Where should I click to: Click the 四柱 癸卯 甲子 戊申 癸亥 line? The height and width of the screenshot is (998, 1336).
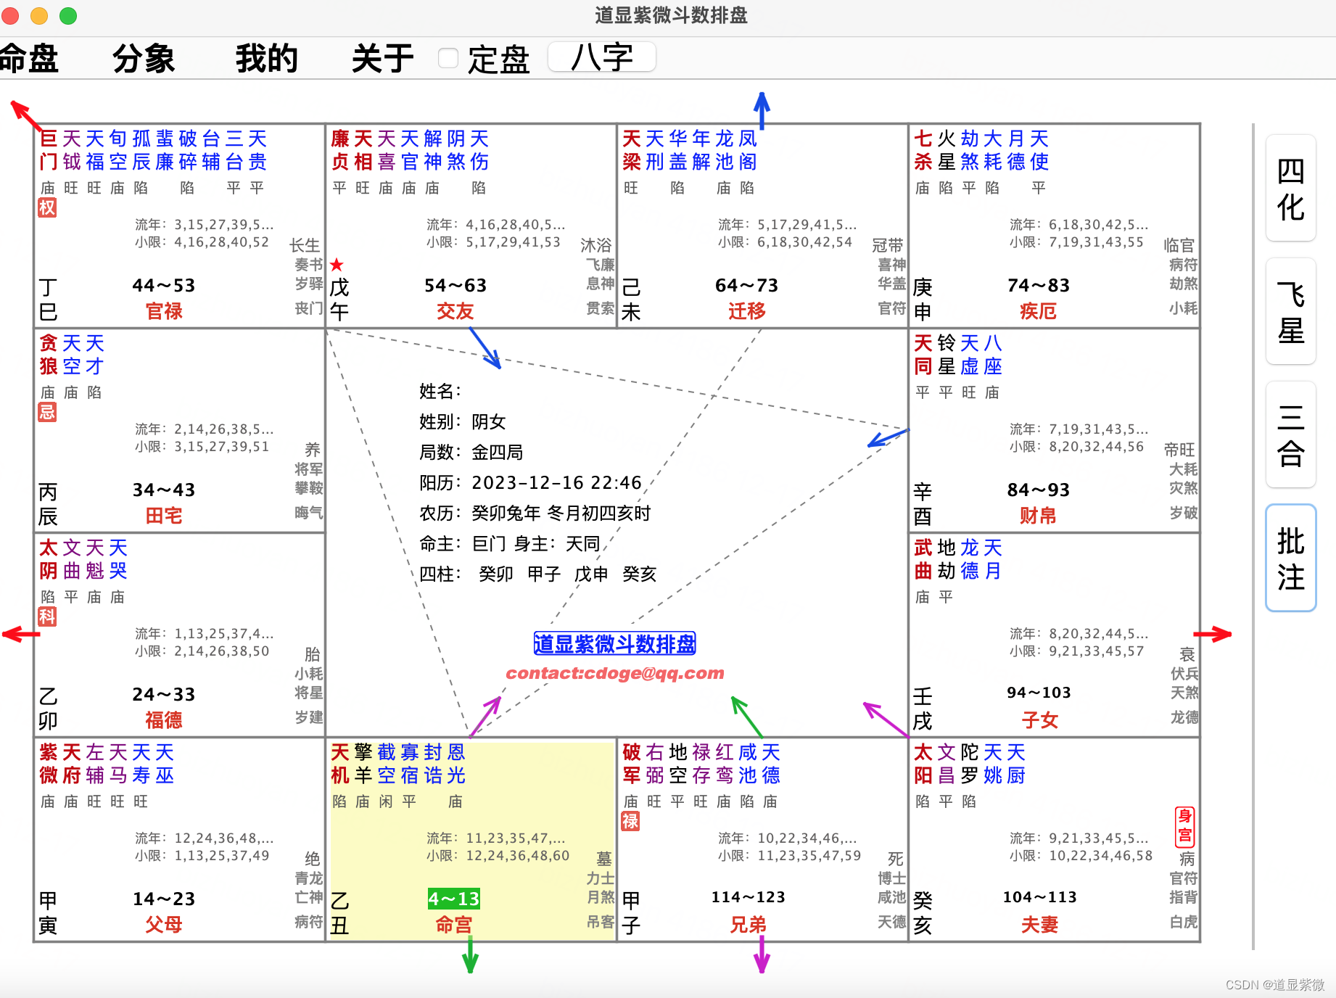click(538, 574)
